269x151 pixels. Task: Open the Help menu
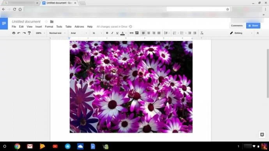click(x=90, y=27)
